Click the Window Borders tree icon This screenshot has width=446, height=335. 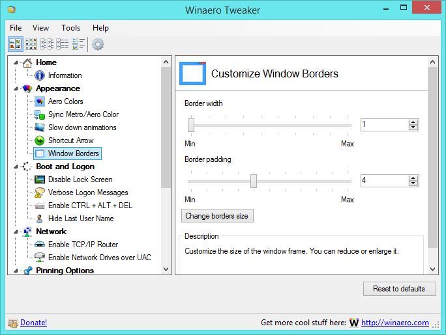(x=40, y=154)
